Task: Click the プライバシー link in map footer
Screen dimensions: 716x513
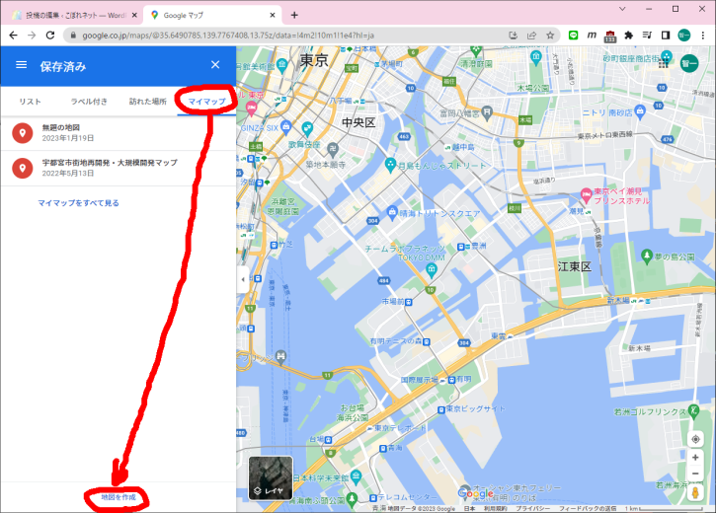Action: coord(533,508)
